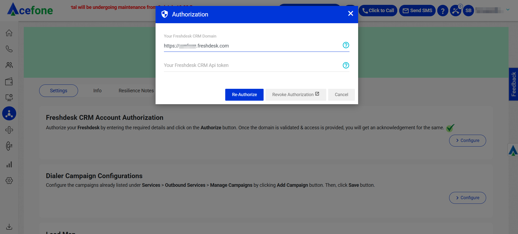Click the green authorization checkmark
Screen dimensions: 518x234
click(x=450, y=128)
